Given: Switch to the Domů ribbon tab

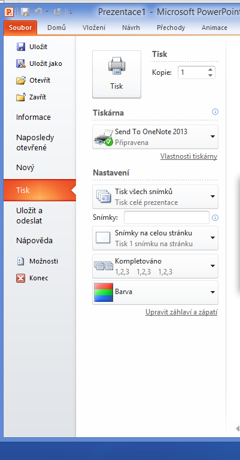Looking at the screenshot, I should coord(56,28).
